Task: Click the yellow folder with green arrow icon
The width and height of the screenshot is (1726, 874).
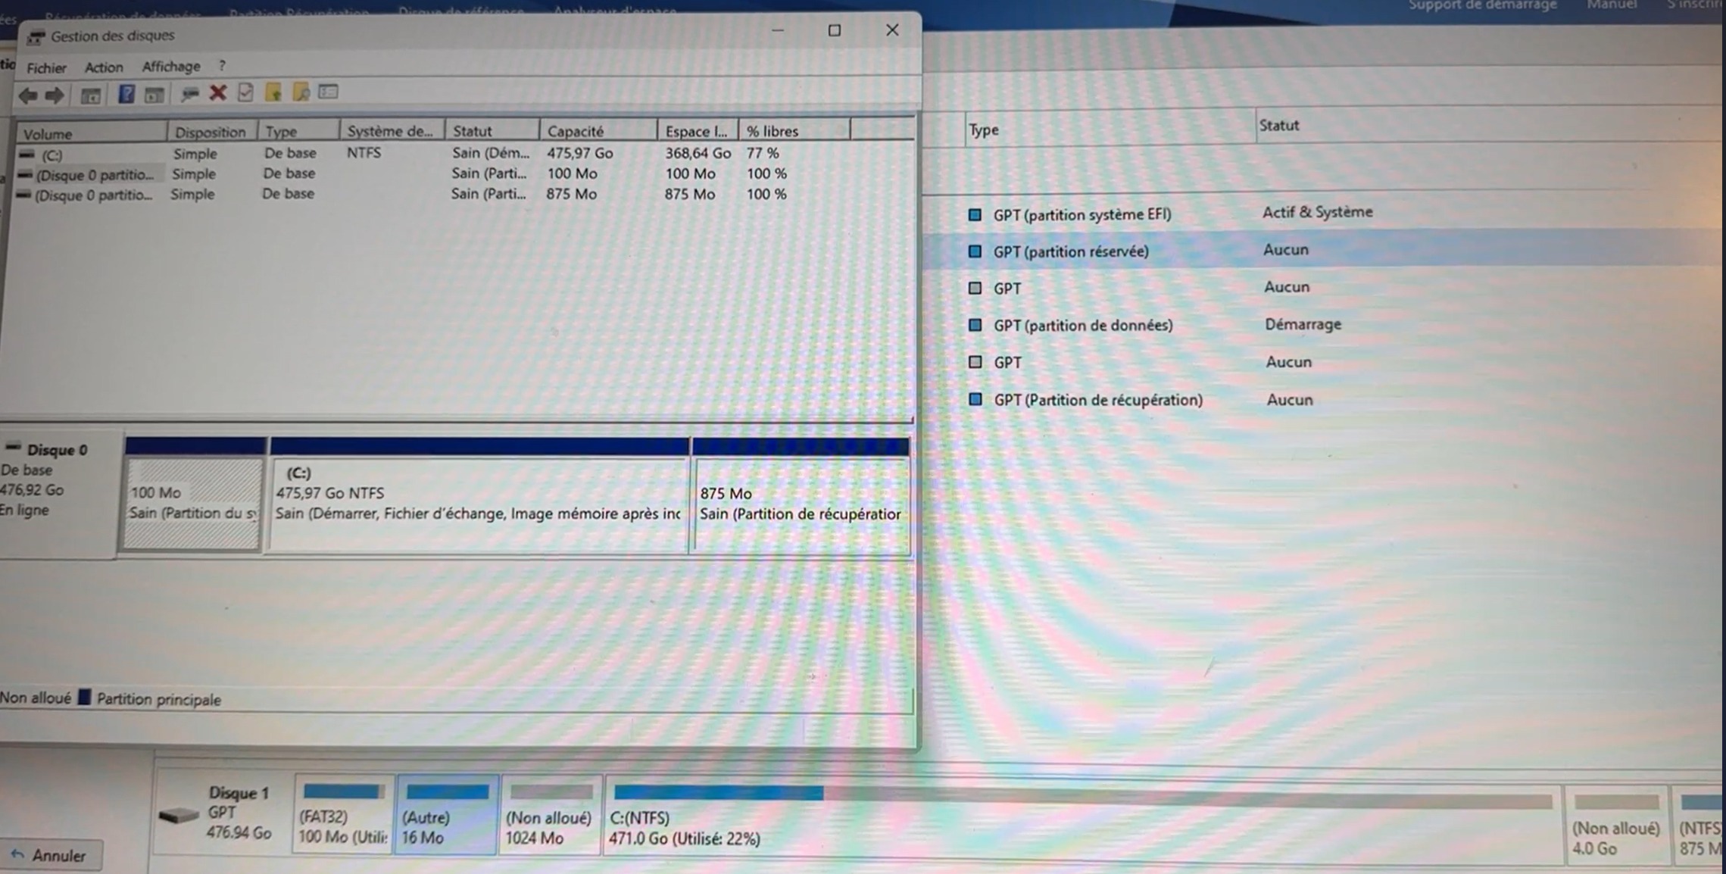Action: pyautogui.click(x=273, y=92)
